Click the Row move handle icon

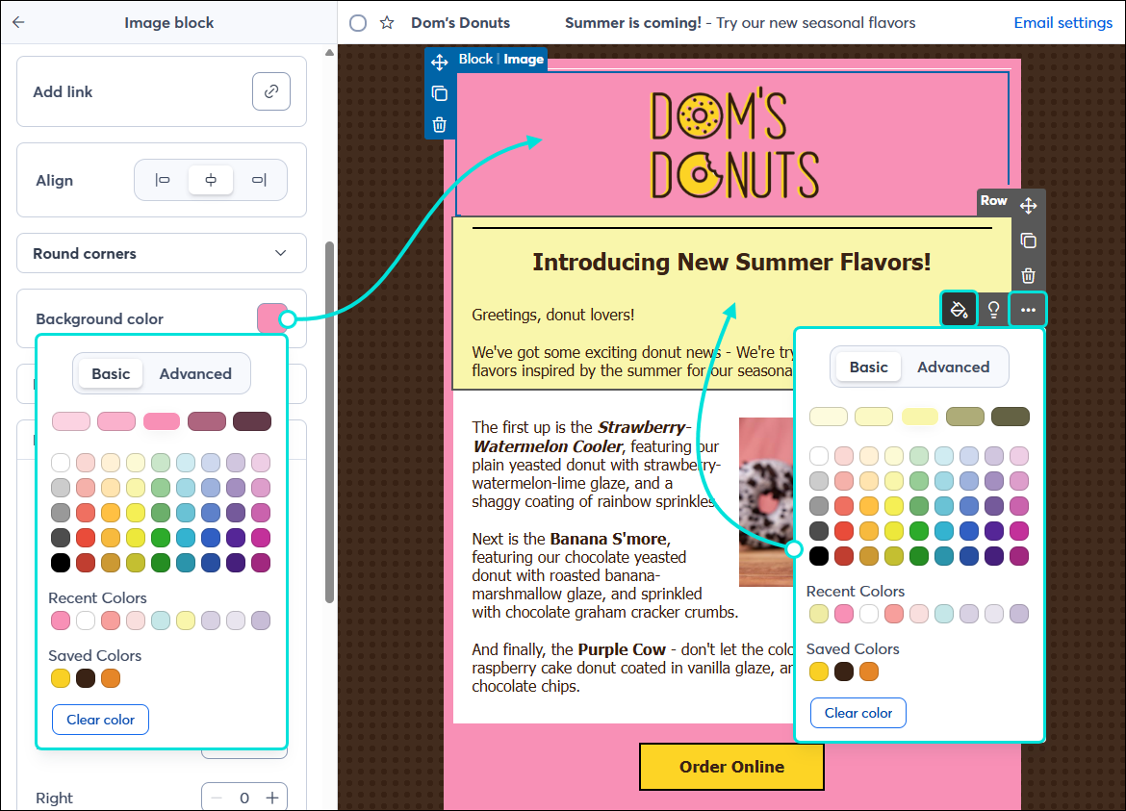point(1028,205)
